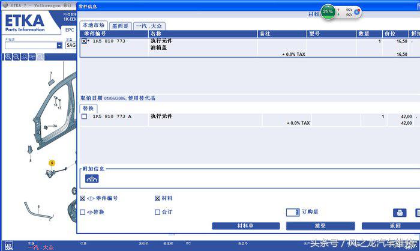Click the fourth magnifier zoom icon
Viewport: 420px width, 251px height.
(x=32, y=57)
